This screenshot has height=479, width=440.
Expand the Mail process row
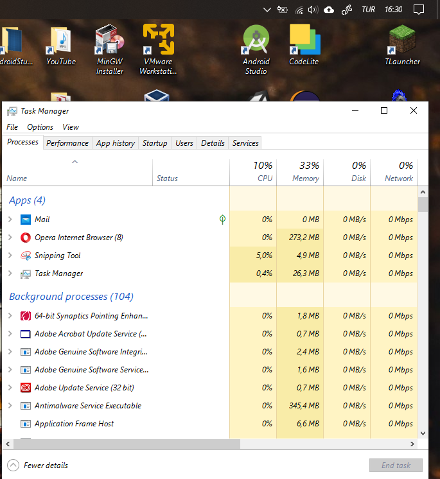point(10,220)
